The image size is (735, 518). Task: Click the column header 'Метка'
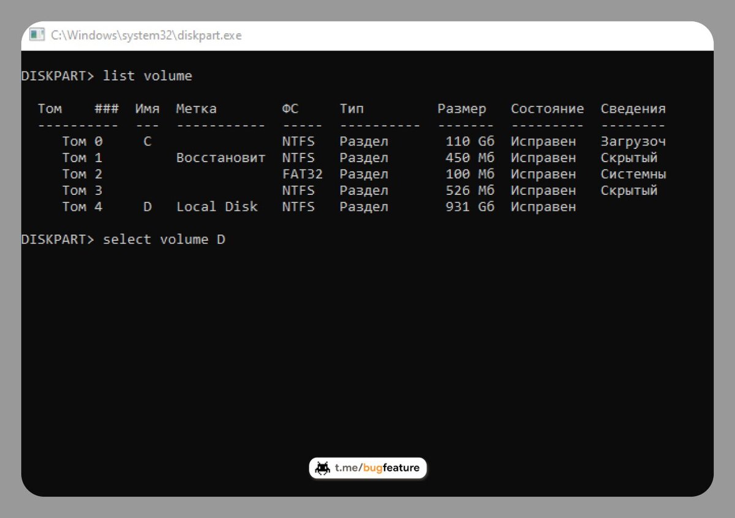[x=196, y=109]
